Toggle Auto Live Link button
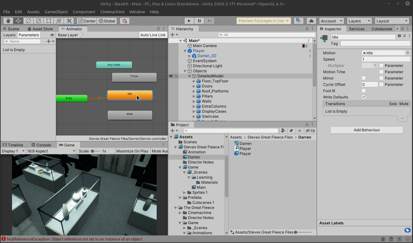 click(153, 35)
